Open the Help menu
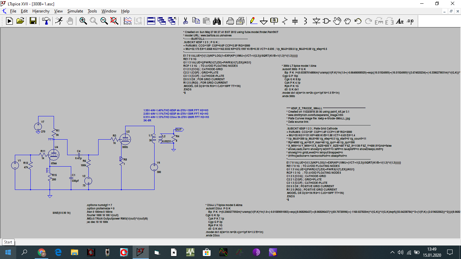The width and height of the screenshot is (461, 259). [125, 11]
